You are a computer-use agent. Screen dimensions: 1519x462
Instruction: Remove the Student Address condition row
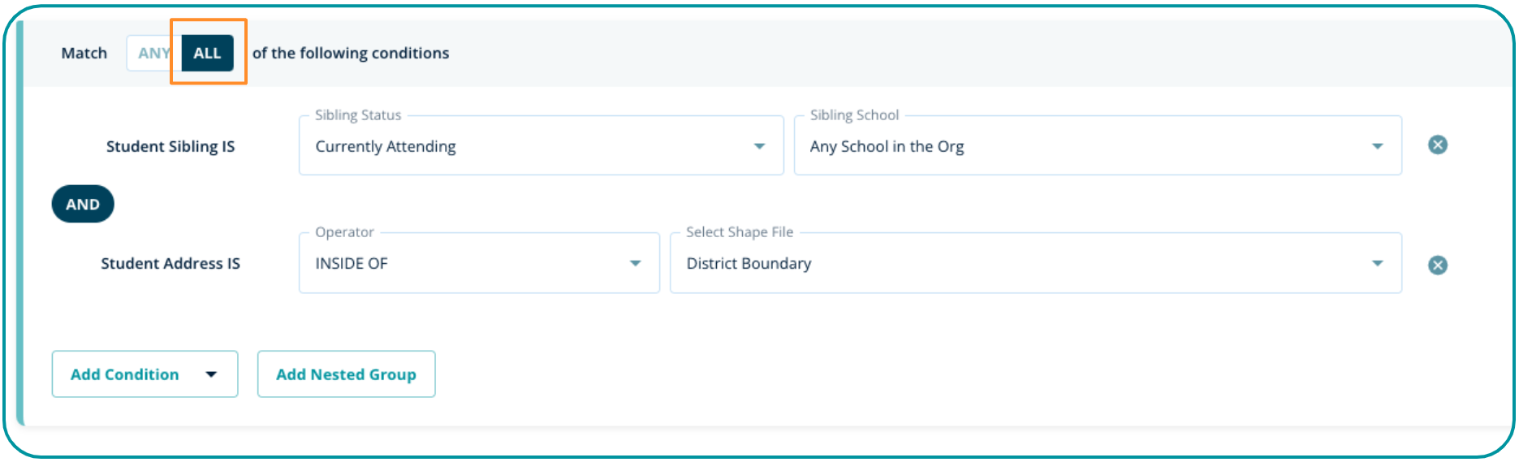(1437, 266)
